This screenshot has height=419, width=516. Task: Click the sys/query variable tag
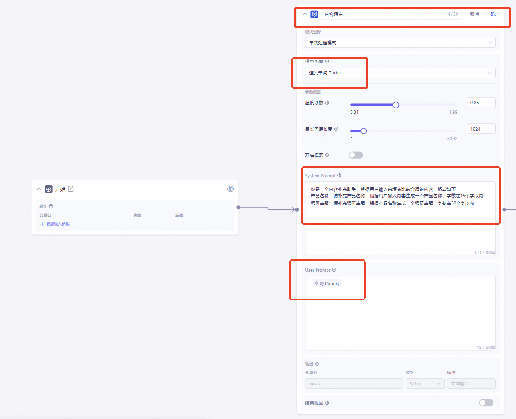pyautogui.click(x=327, y=283)
